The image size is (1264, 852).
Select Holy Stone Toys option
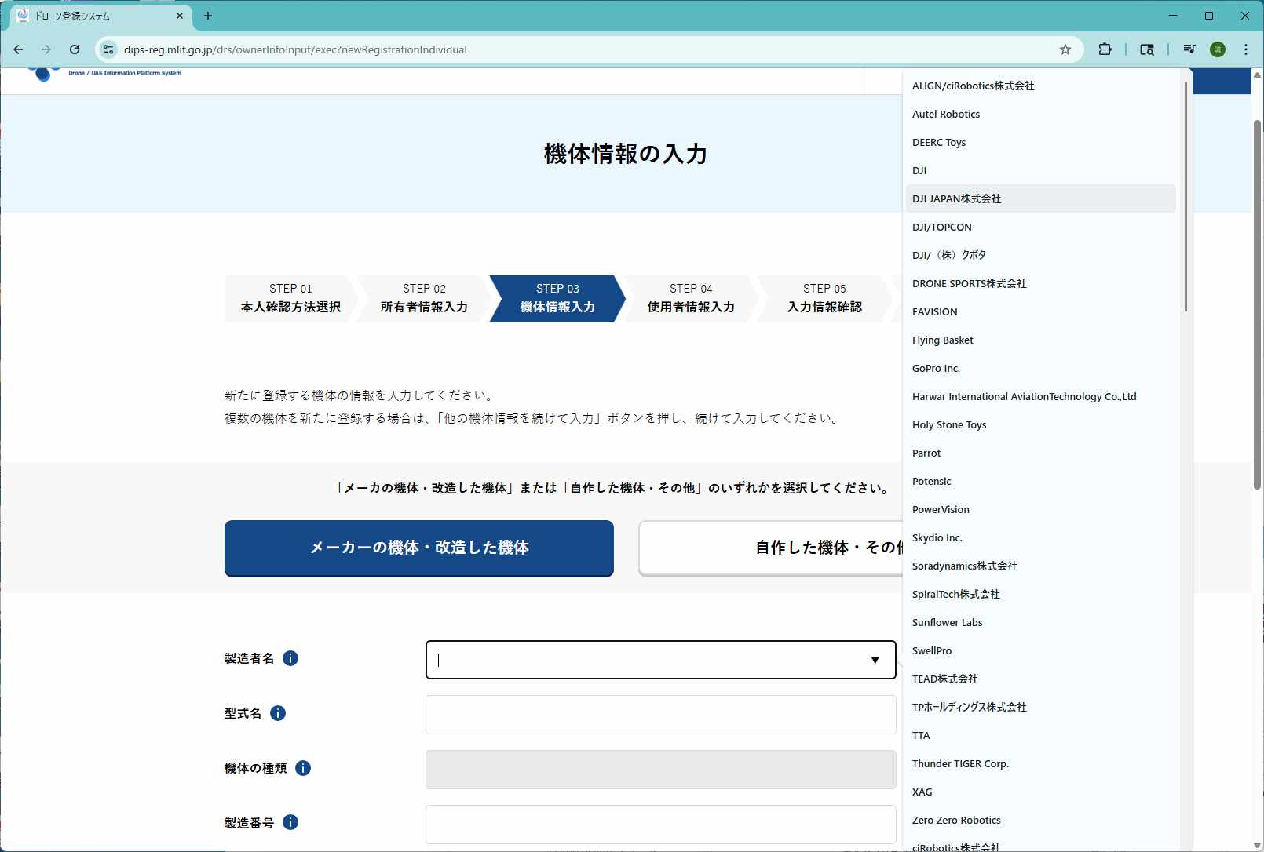(x=1041, y=424)
